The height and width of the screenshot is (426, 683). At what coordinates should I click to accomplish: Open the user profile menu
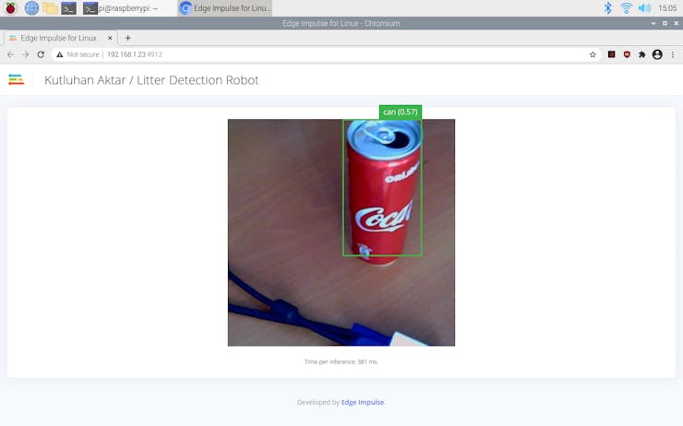(x=657, y=54)
